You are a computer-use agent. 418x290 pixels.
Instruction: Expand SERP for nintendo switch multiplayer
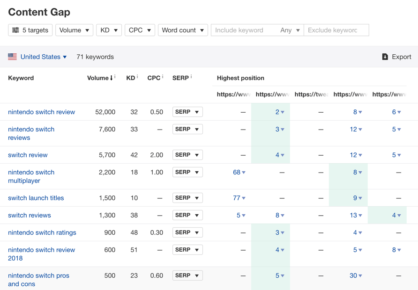click(x=187, y=172)
